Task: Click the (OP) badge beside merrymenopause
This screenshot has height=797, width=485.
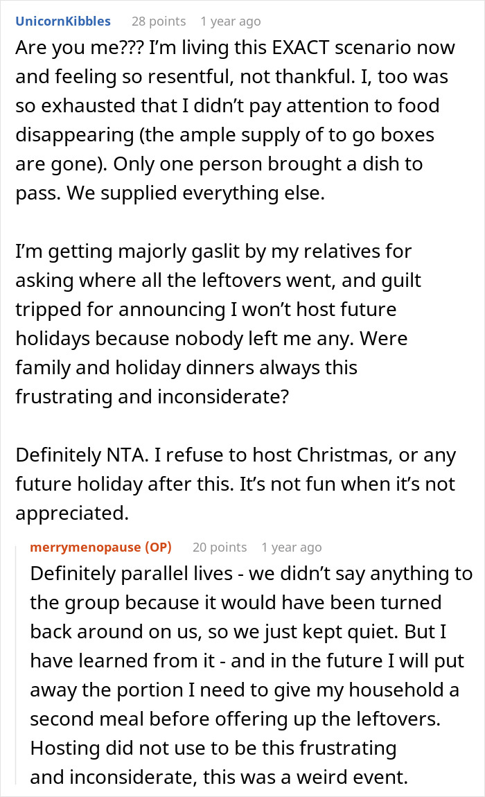Action: click(156, 548)
